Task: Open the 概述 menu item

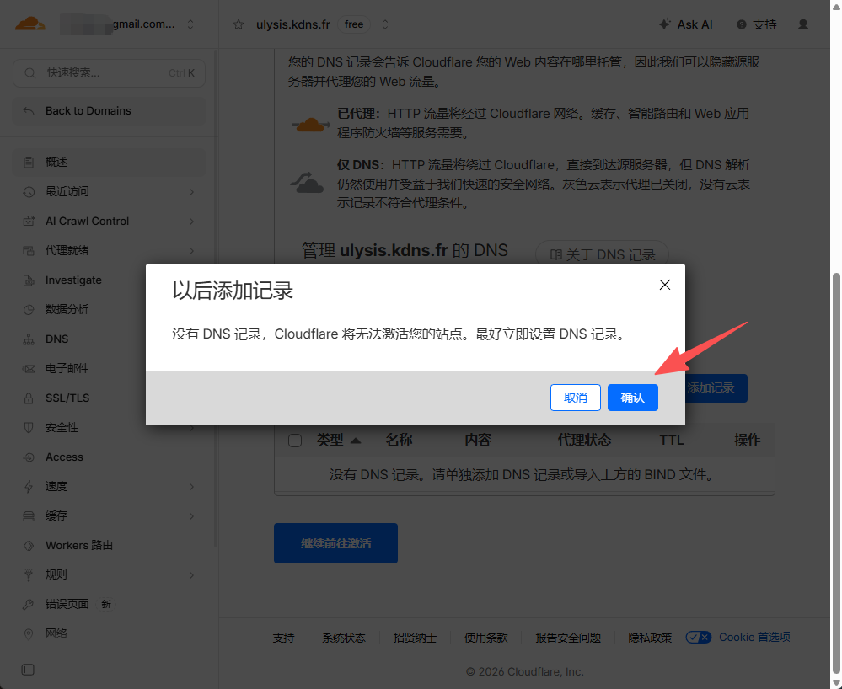Action: [109, 162]
